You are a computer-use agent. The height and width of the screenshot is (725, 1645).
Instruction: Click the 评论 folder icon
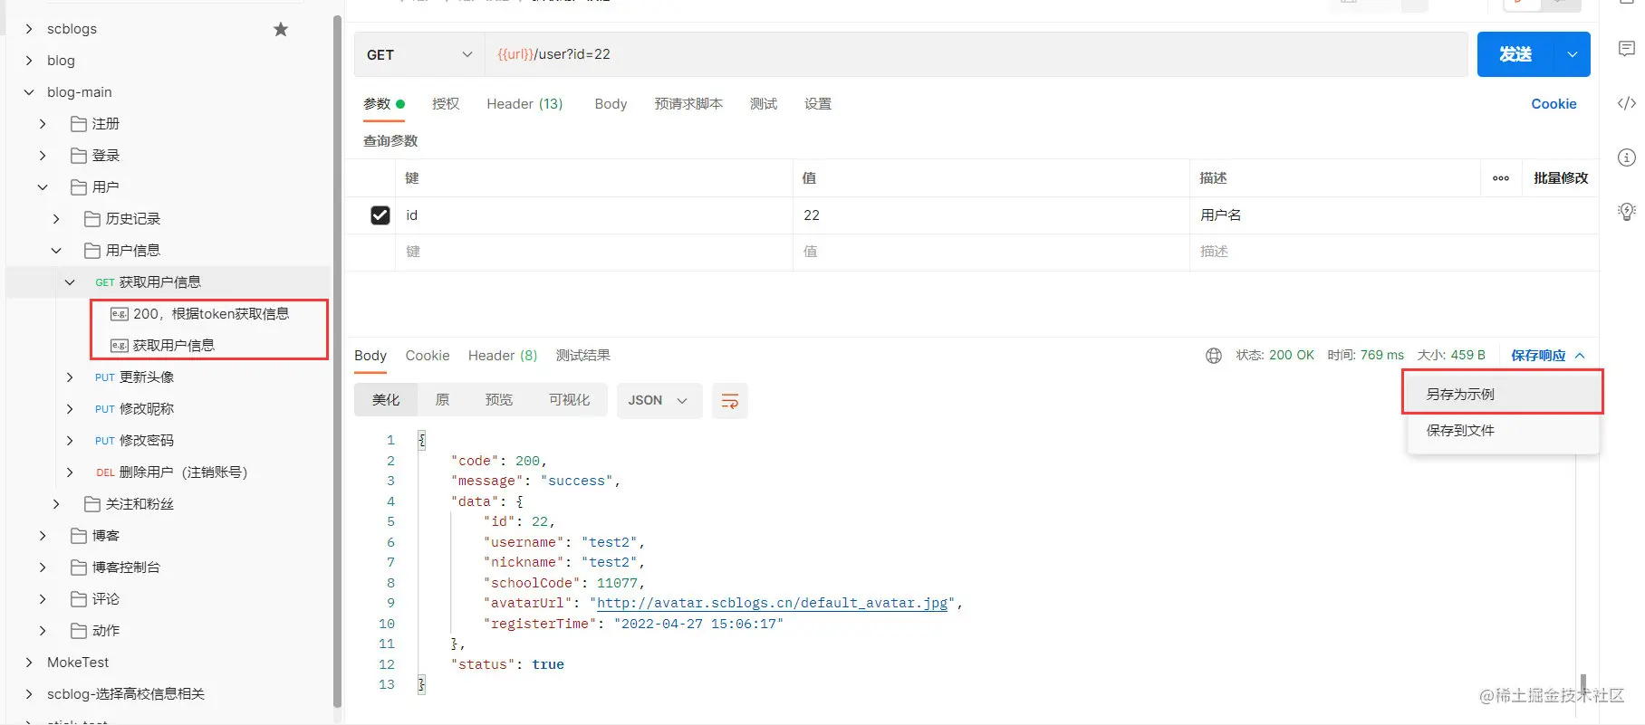tap(79, 599)
